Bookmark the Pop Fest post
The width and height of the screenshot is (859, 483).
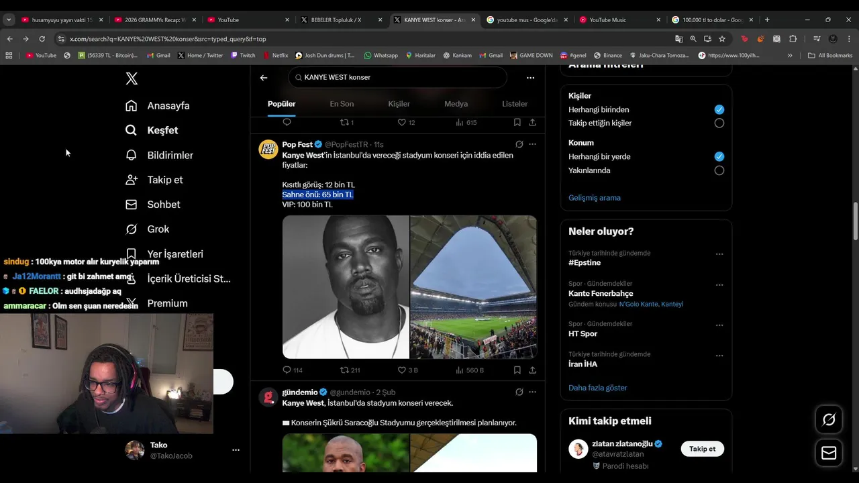(x=517, y=370)
